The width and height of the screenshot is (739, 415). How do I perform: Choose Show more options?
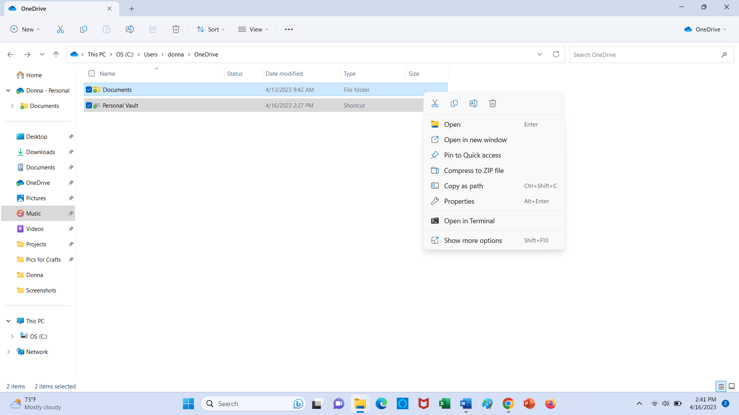coord(494,240)
